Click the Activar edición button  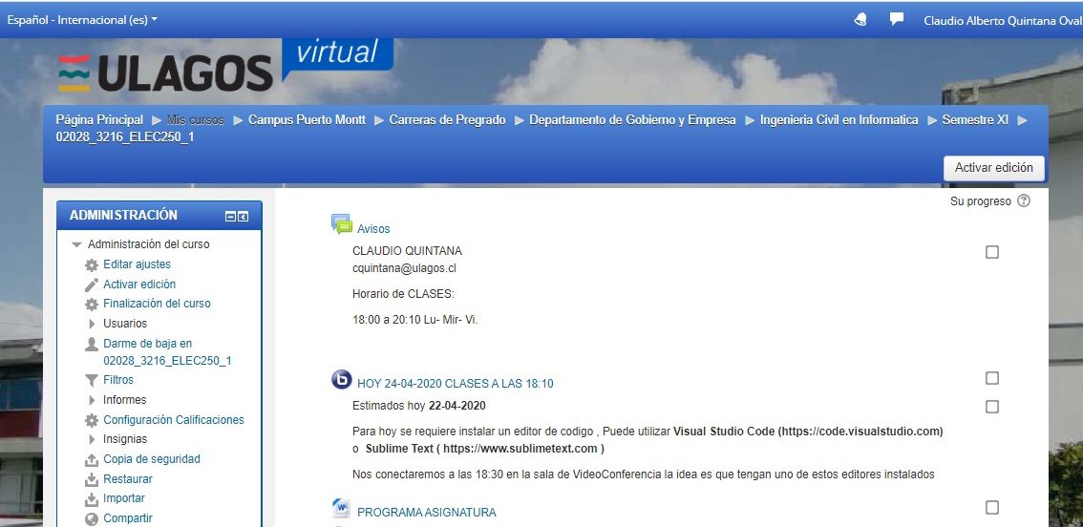[994, 168]
